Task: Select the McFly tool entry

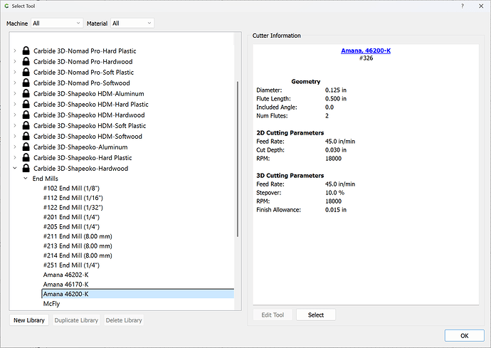Action: pyautogui.click(x=51, y=303)
